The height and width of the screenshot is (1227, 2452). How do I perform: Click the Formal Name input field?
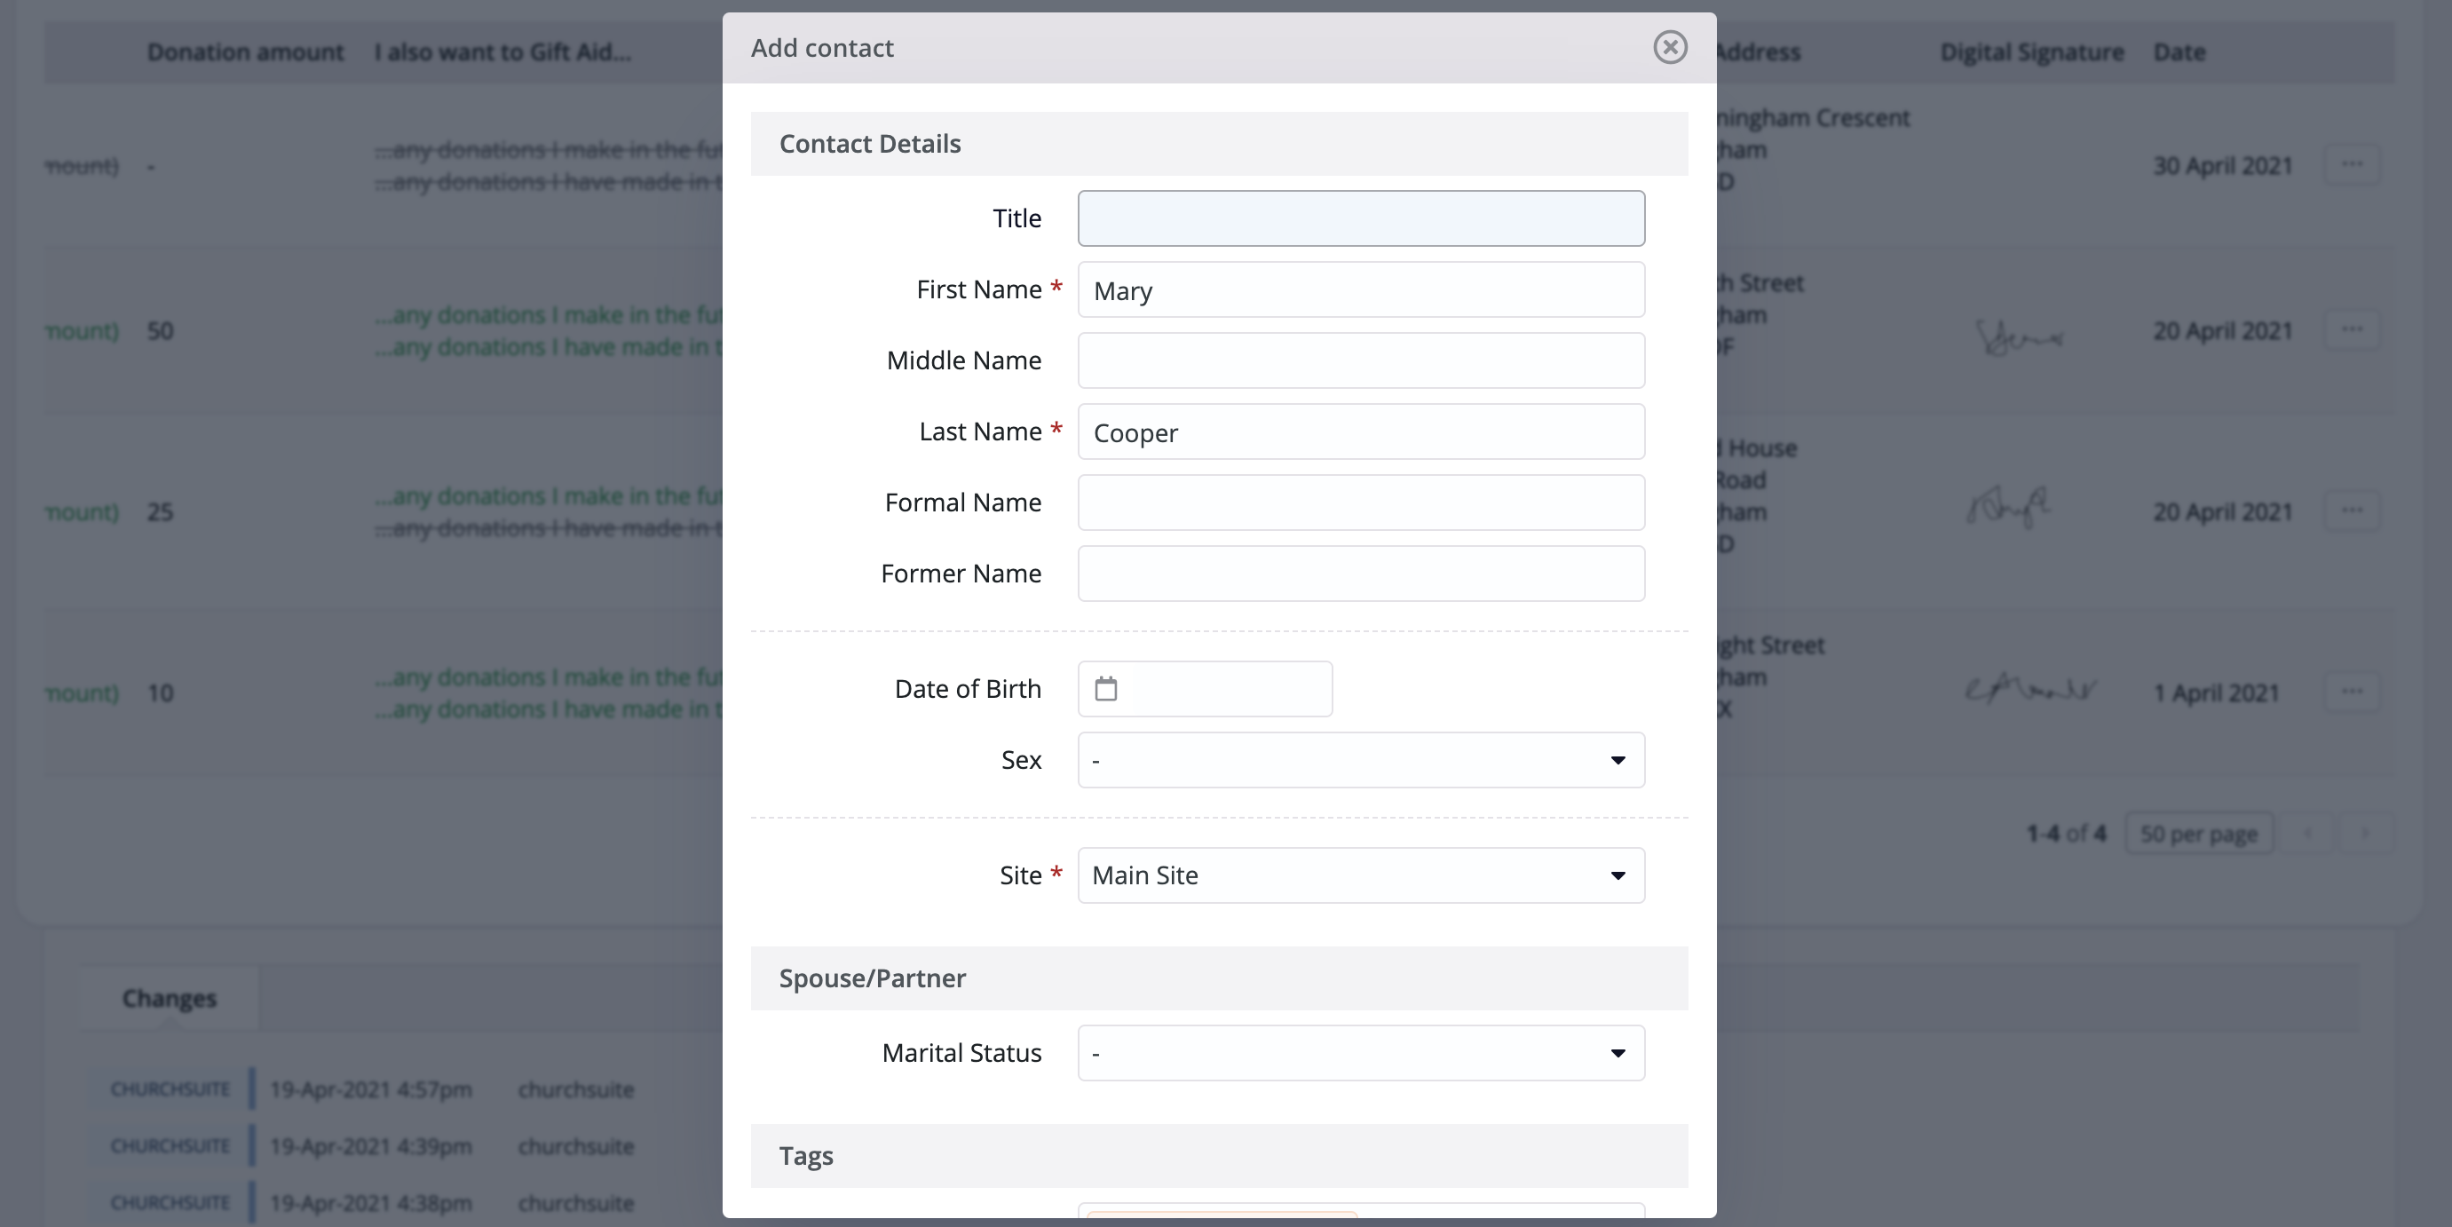(1360, 503)
